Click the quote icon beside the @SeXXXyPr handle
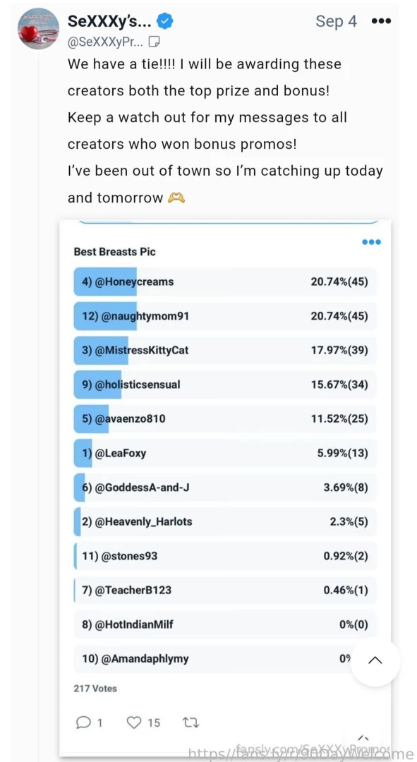Screen dimensions: 417x762 [x=154, y=41]
